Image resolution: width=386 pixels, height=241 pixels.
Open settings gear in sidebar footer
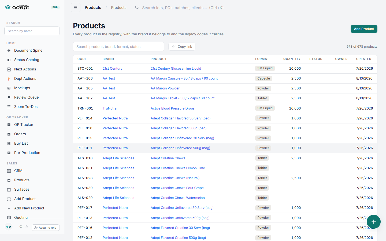point(21,227)
